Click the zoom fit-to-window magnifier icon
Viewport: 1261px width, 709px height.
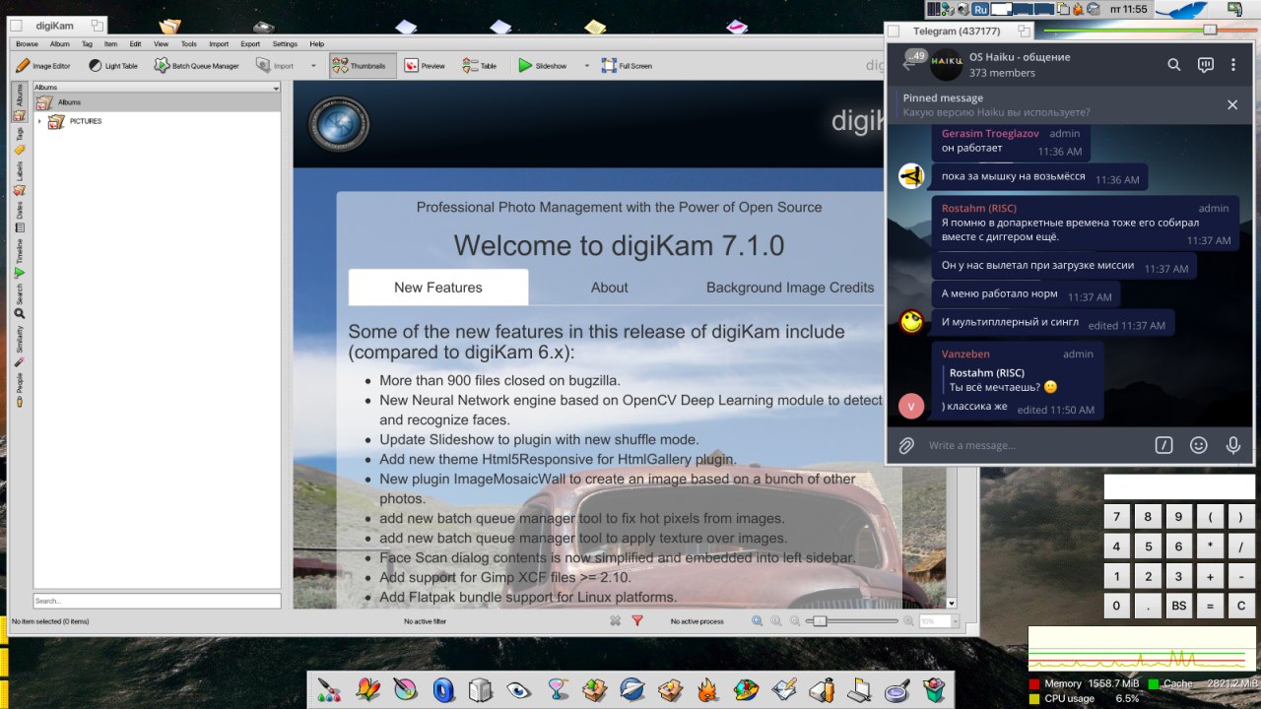757,620
